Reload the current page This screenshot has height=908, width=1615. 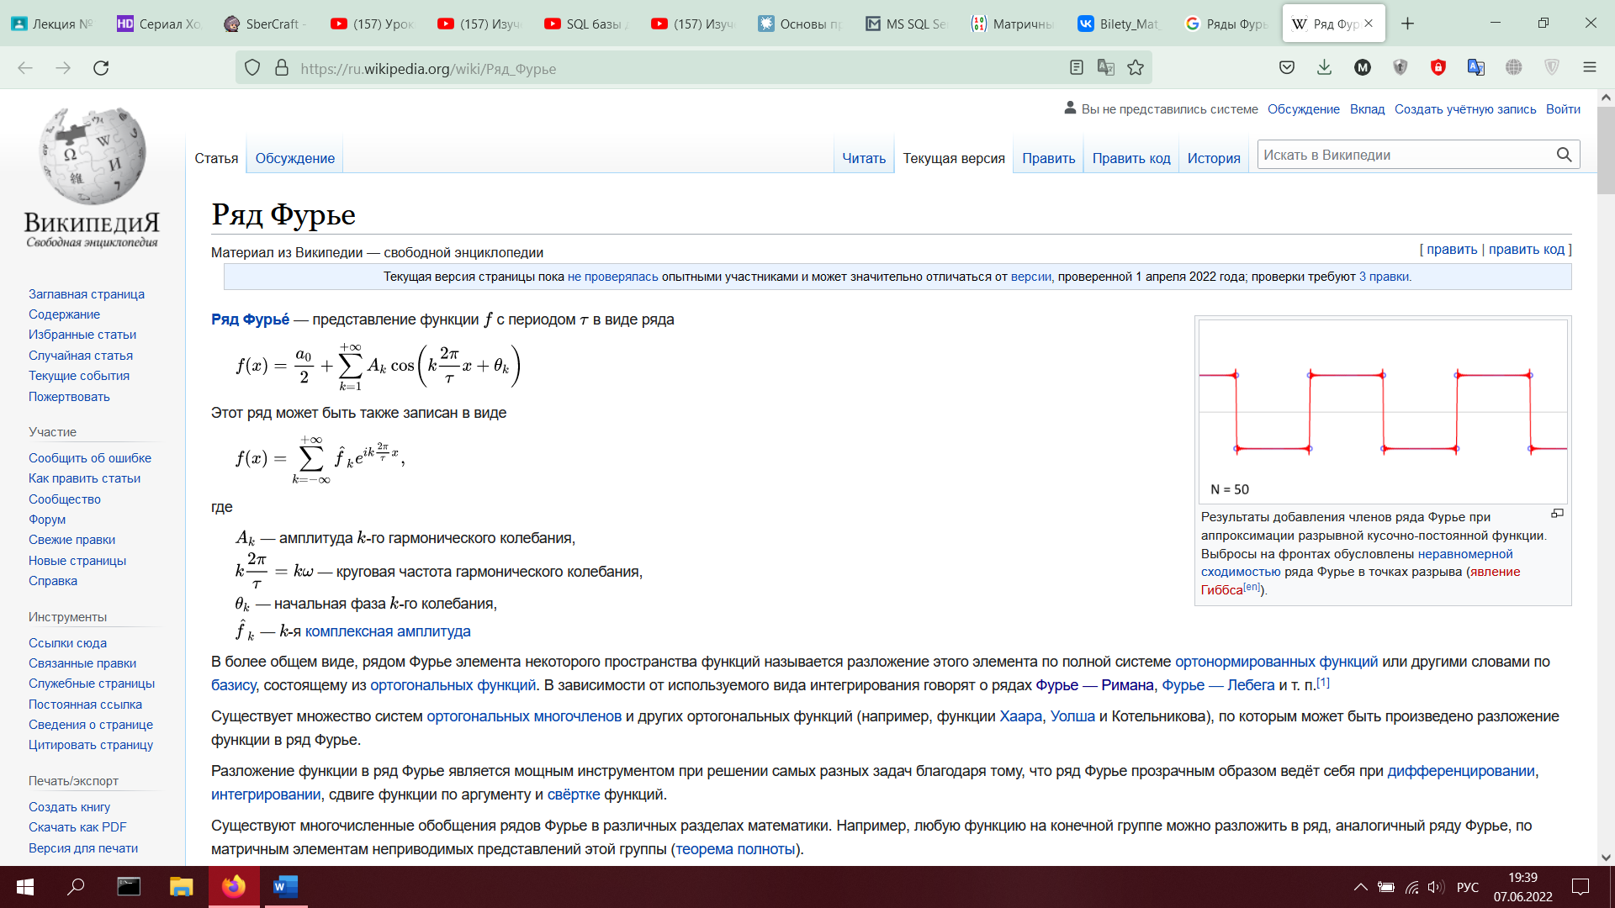tap(101, 68)
